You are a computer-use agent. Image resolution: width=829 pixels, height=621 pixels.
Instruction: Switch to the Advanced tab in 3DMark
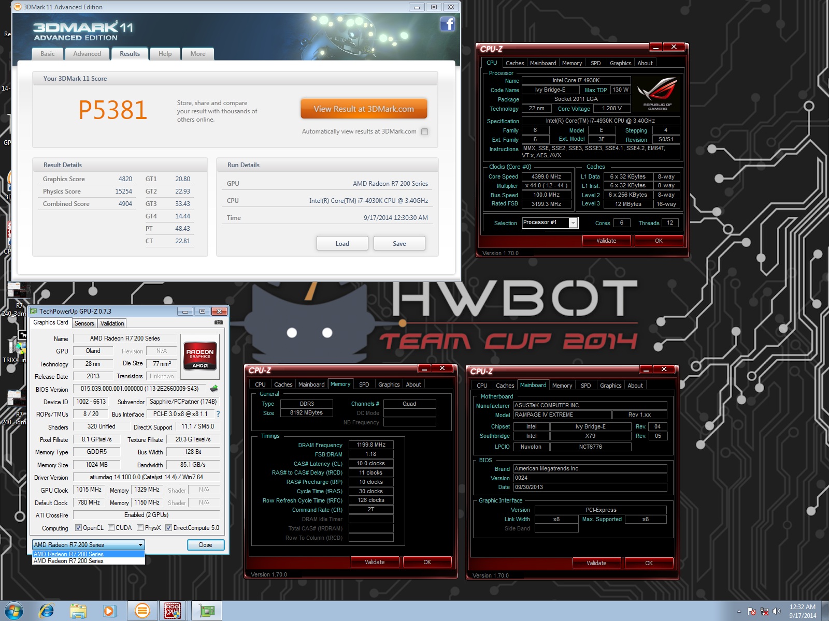pyautogui.click(x=87, y=54)
